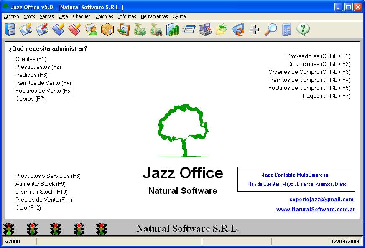Open the Cheques menu
Screen dimensions: 365x248
click(82, 17)
